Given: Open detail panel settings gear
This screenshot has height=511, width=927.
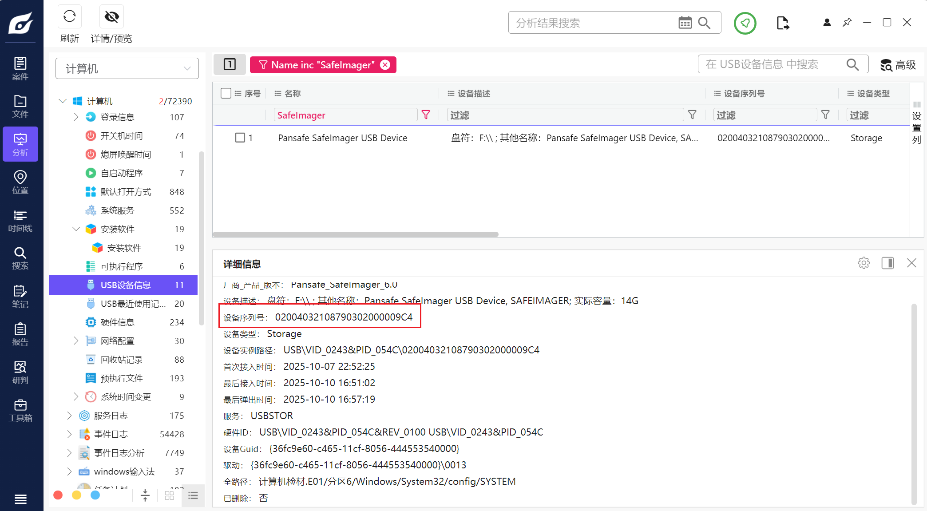Looking at the screenshot, I should [864, 263].
